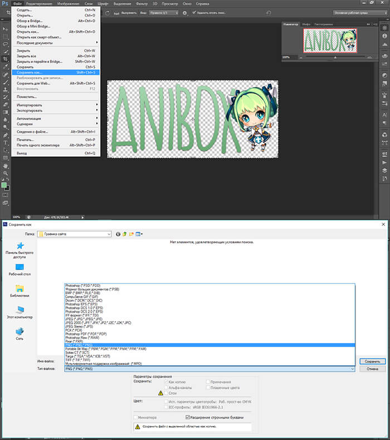Pick the Horizontal Type tool
This screenshot has width=390, height=440.
(6, 143)
